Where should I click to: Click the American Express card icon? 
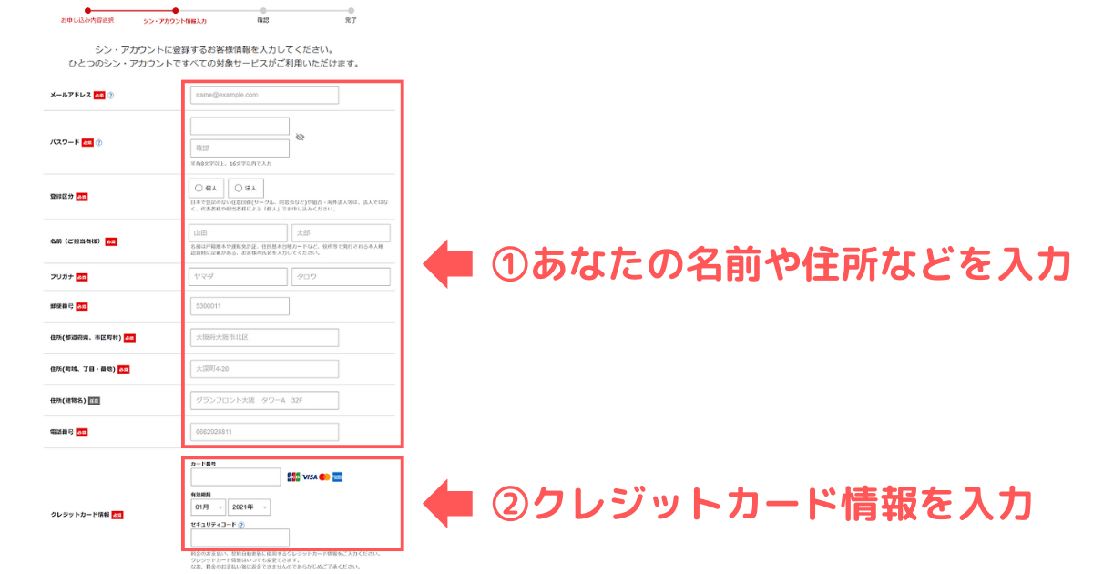click(x=337, y=475)
